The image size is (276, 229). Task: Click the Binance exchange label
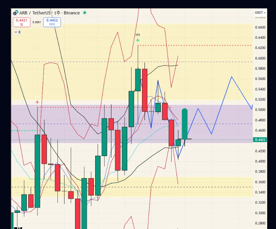pyautogui.click(x=72, y=13)
